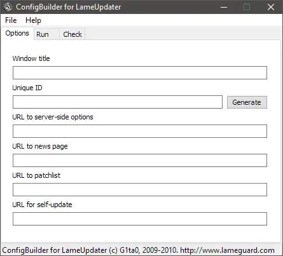Click the Window title input field
The height and width of the screenshot is (256, 283).
coord(140,72)
